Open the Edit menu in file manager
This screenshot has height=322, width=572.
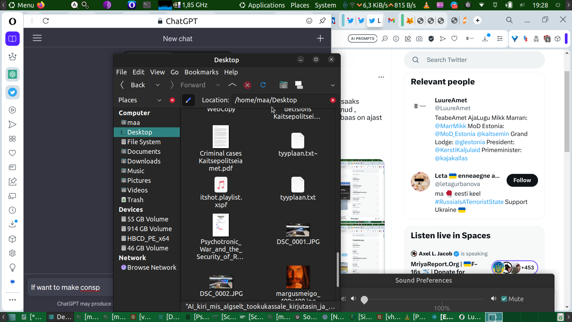click(x=138, y=72)
